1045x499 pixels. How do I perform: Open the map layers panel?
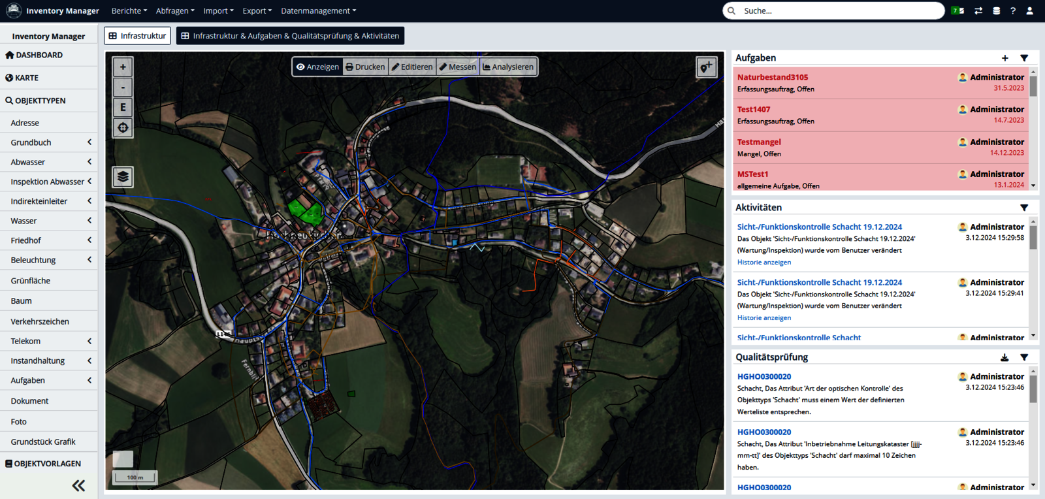pos(123,177)
